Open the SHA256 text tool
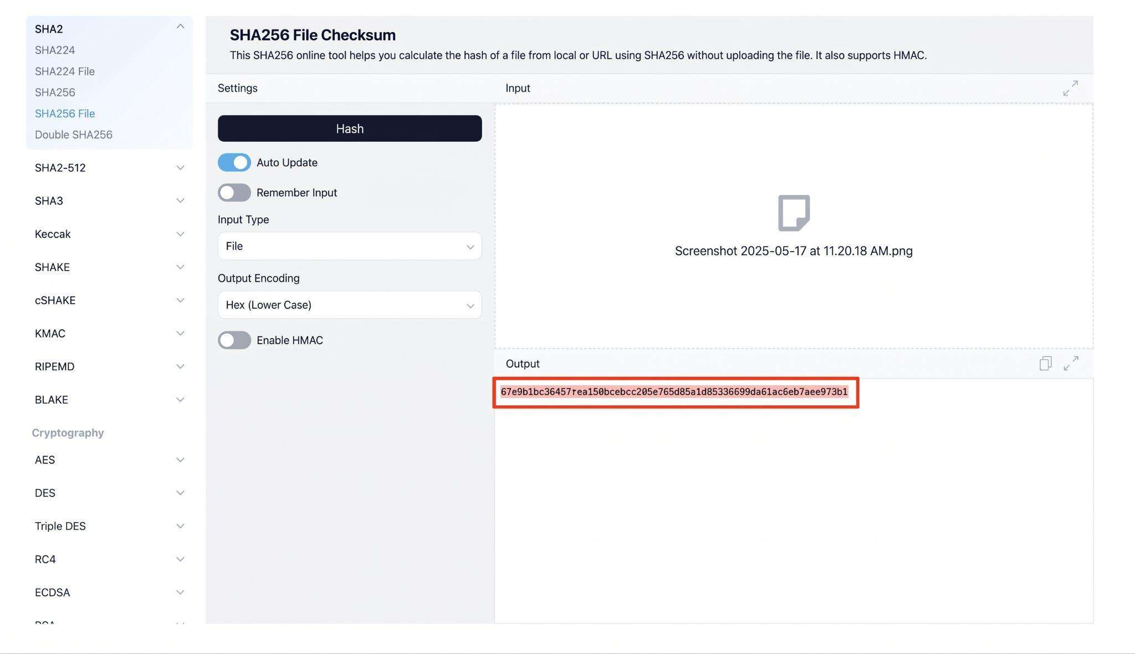The height and width of the screenshot is (654, 1135). [55, 92]
